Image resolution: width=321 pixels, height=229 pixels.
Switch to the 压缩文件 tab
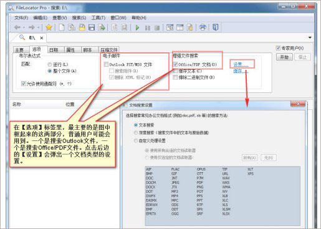tap(109, 50)
